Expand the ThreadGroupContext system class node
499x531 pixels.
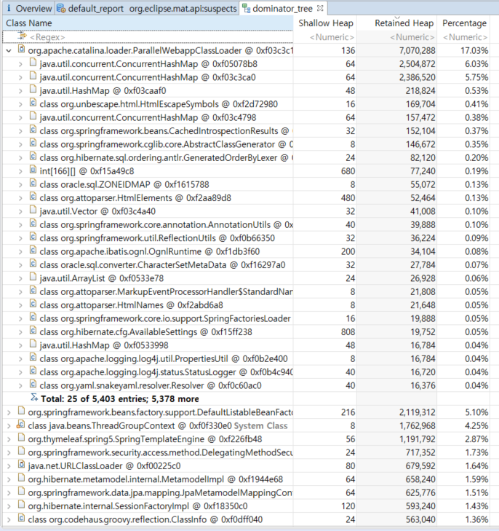(9, 425)
